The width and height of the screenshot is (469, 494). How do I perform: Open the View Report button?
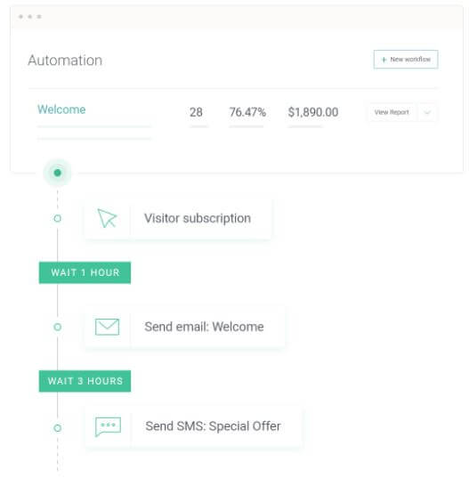392,112
